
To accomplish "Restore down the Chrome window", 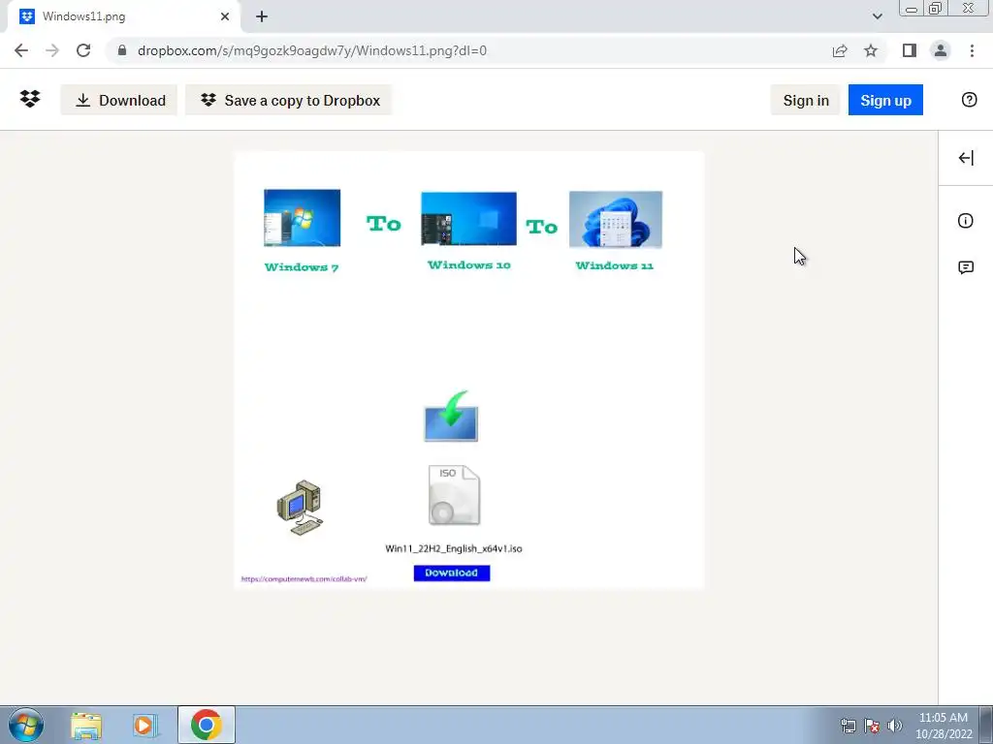I will tap(935, 9).
